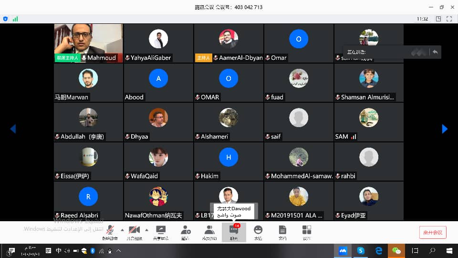Image resolution: width=458 pixels, height=258 pixels.
Task: Expand hidden system tray icons in taskbar
Action: [119, 250]
